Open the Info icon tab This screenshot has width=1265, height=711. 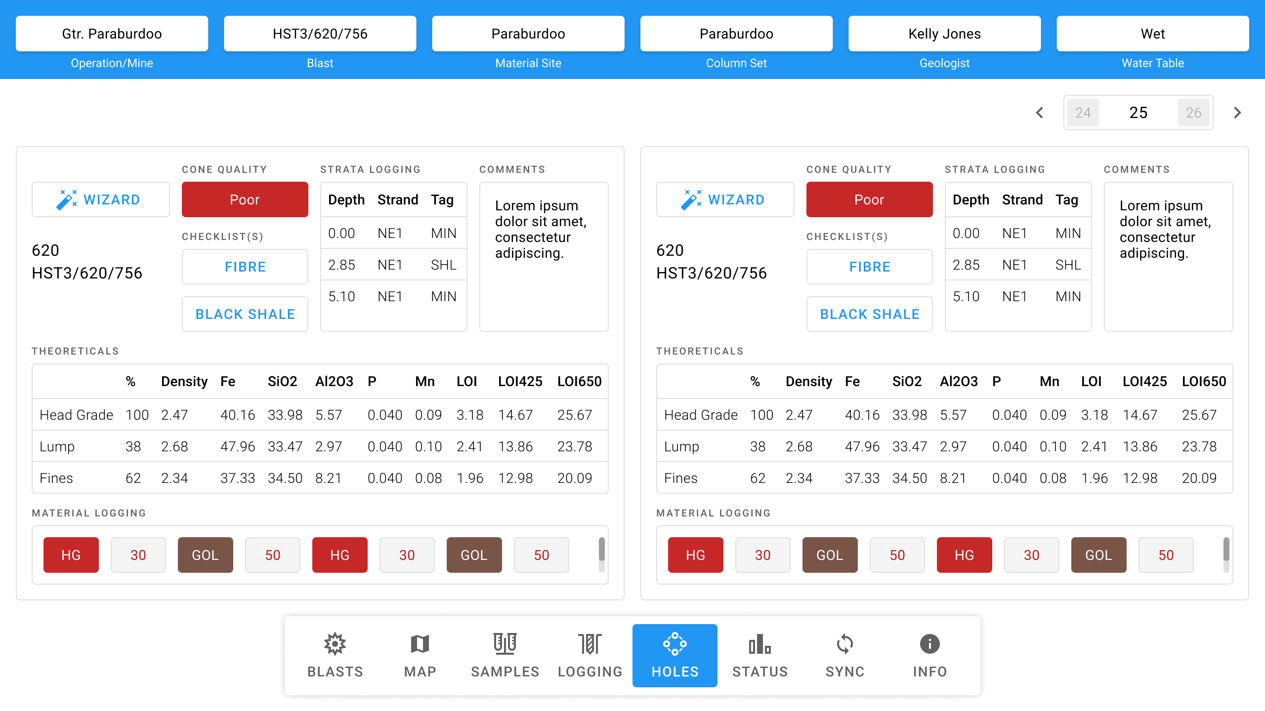pos(930,644)
